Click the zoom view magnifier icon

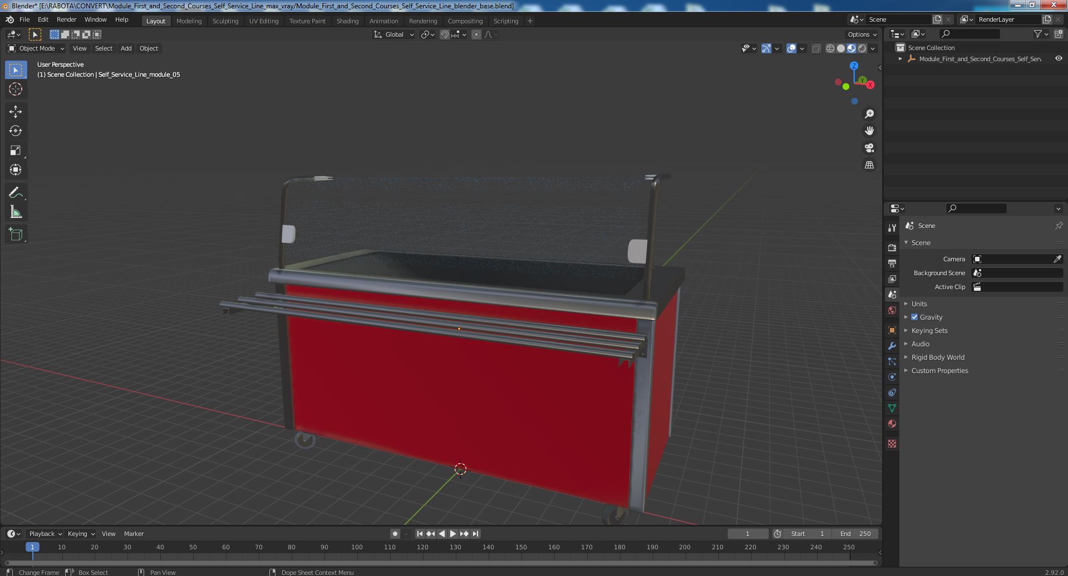click(x=869, y=114)
